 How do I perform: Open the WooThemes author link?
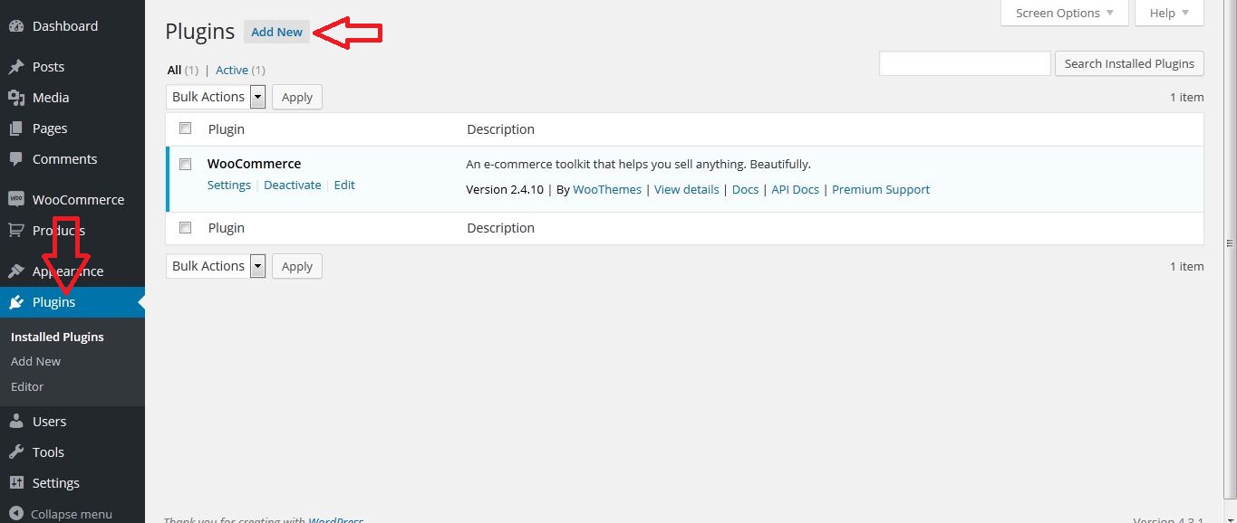click(607, 189)
